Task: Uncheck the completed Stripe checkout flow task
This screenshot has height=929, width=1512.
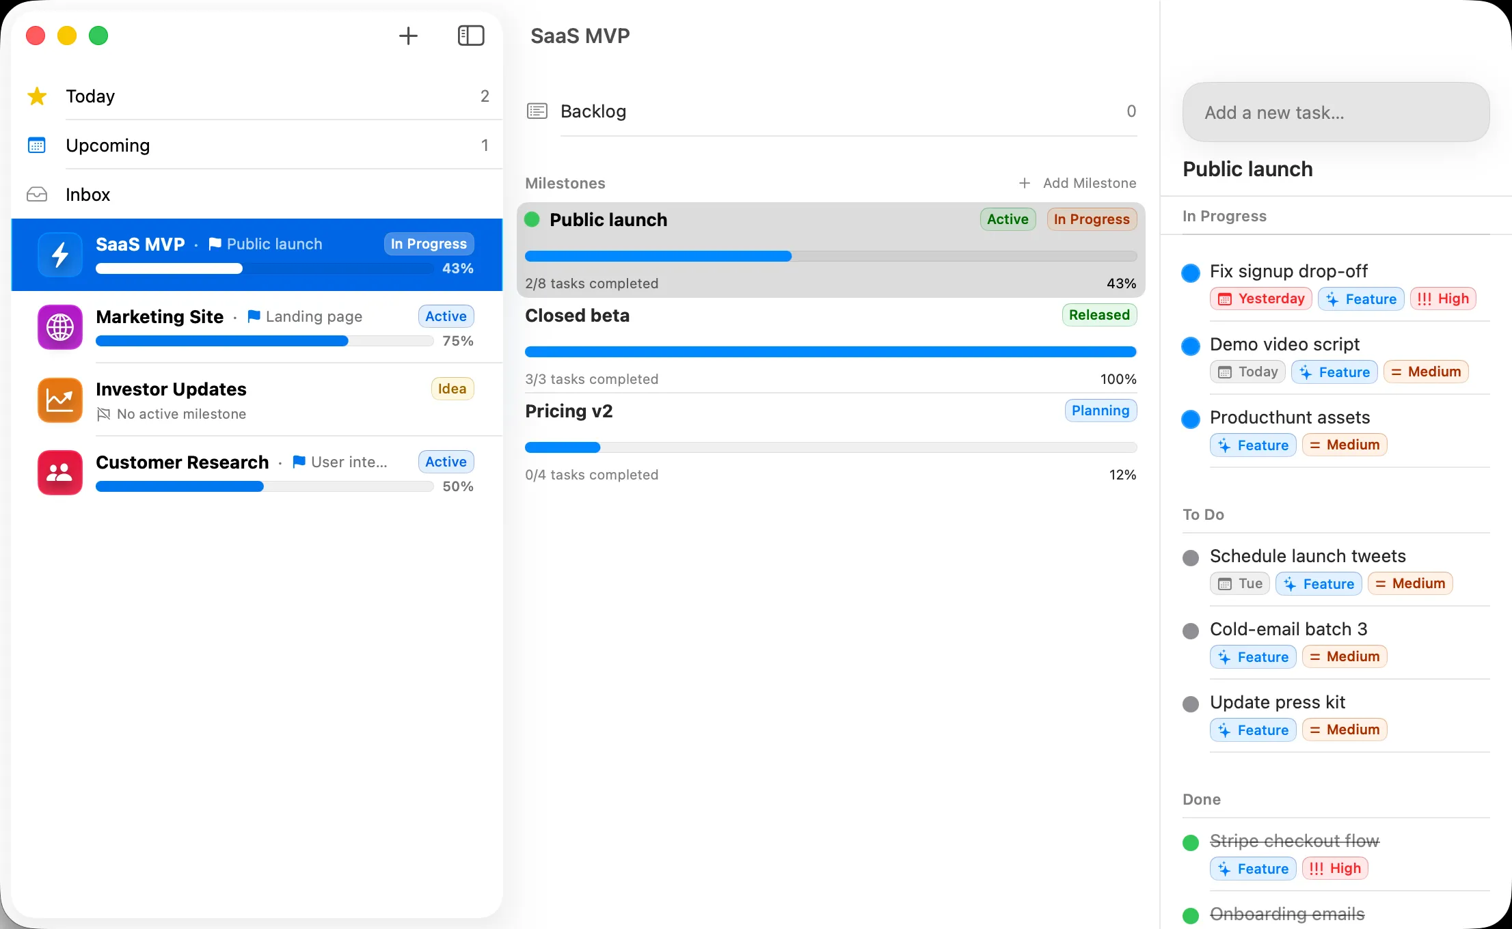Action: pos(1191,843)
